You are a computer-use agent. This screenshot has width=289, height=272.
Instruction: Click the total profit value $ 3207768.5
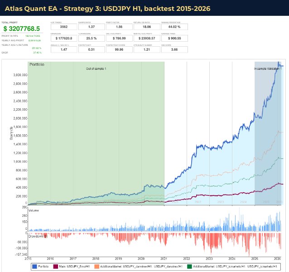tap(22, 29)
